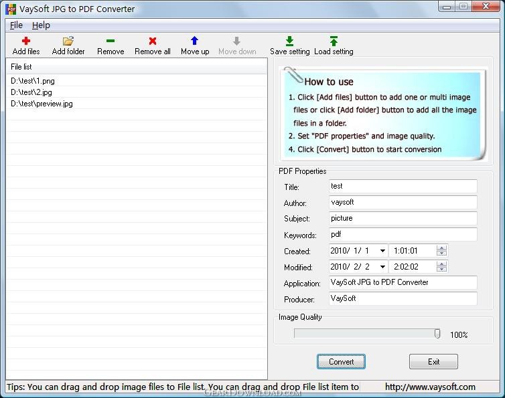
Task: Open the Add folder toolbar icon
Action: click(68, 41)
